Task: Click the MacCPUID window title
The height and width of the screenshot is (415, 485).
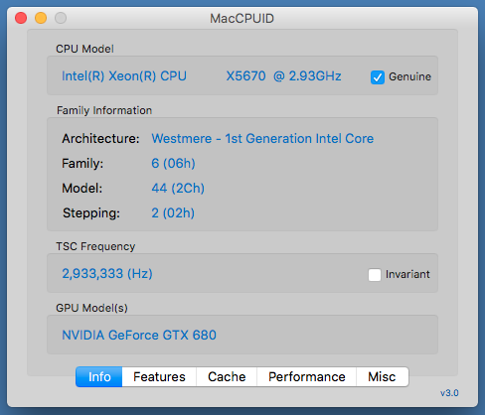Action: pos(242,18)
